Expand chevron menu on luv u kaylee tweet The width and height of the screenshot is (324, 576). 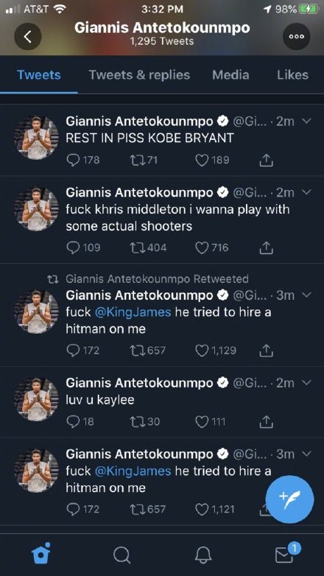click(308, 382)
